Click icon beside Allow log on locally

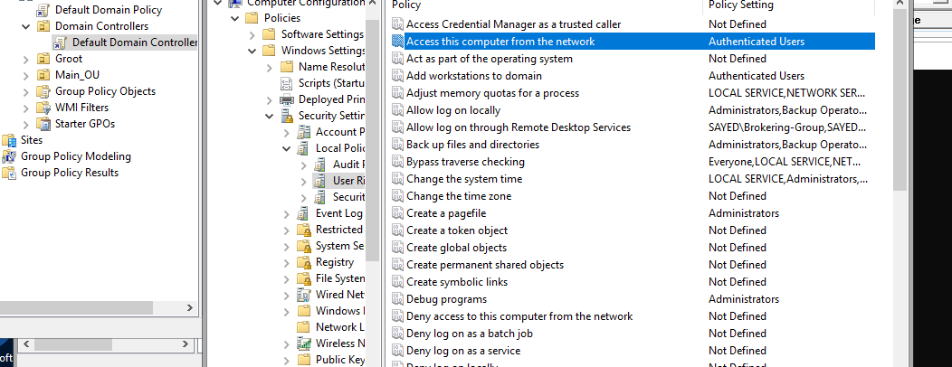(x=397, y=110)
